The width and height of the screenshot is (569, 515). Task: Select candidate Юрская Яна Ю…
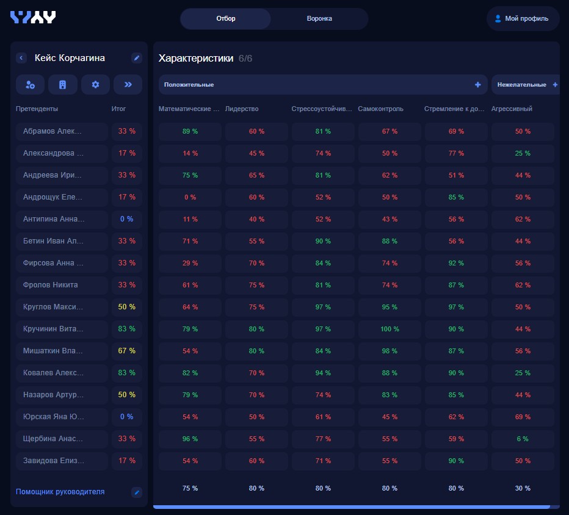[62, 417]
